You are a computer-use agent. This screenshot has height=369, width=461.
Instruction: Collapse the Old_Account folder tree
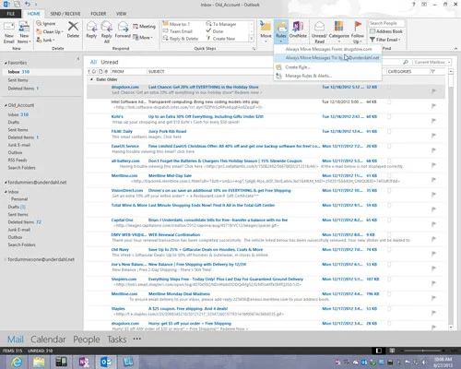tap(6, 105)
